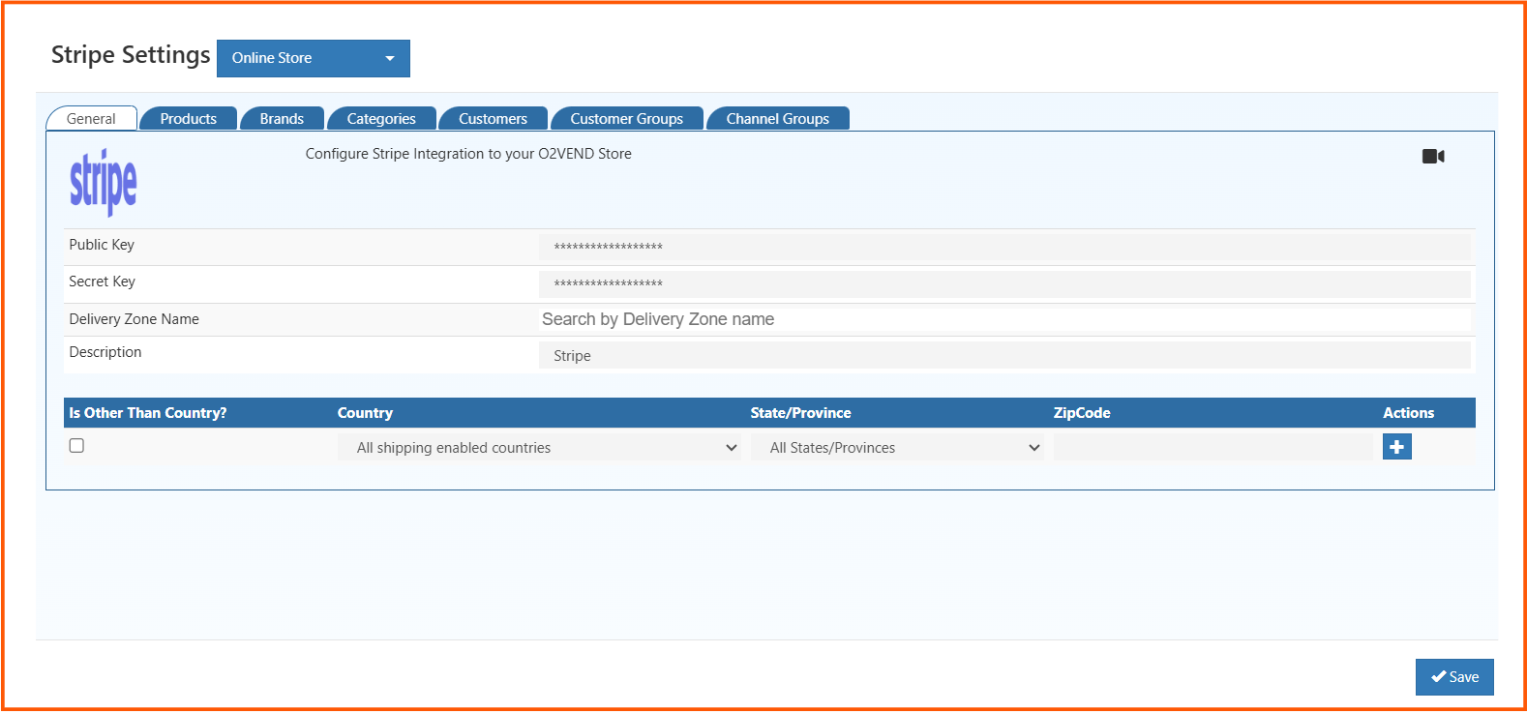1527x712 pixels.
Task: Switch to the Channel Groups tab
Action: [x=777, y=119]
